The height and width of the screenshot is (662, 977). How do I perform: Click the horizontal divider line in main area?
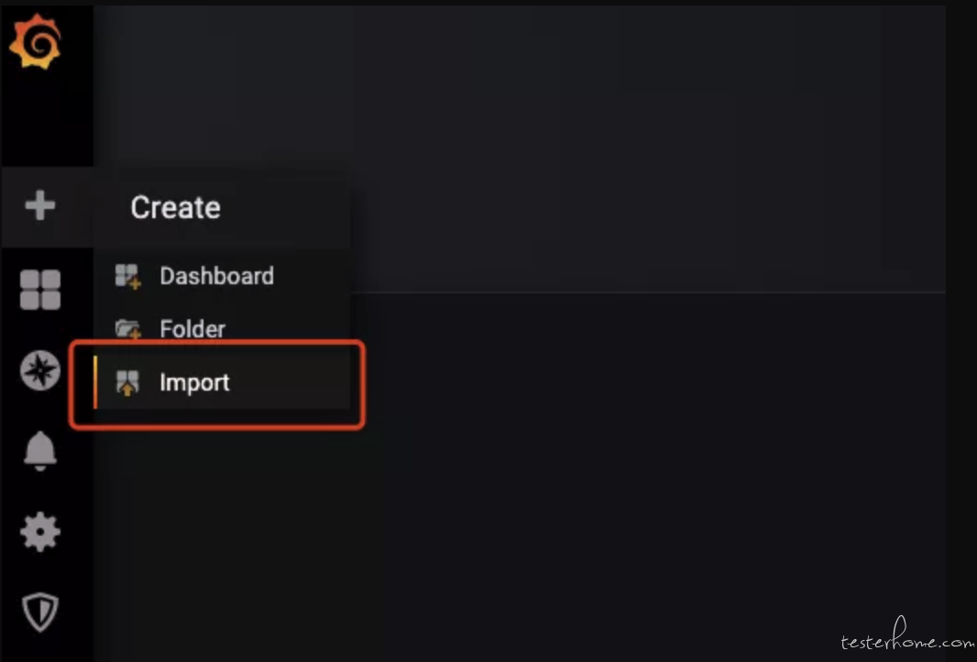[648, 292]
